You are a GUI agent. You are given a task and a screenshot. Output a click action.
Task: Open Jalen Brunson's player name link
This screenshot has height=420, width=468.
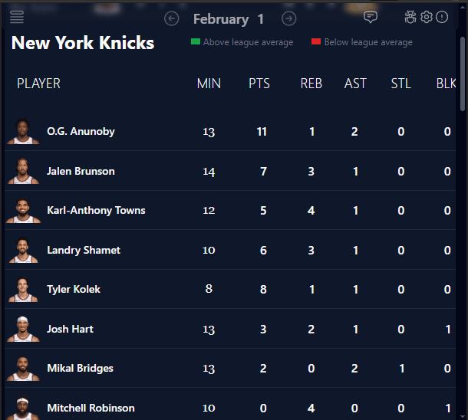(81, 171)
